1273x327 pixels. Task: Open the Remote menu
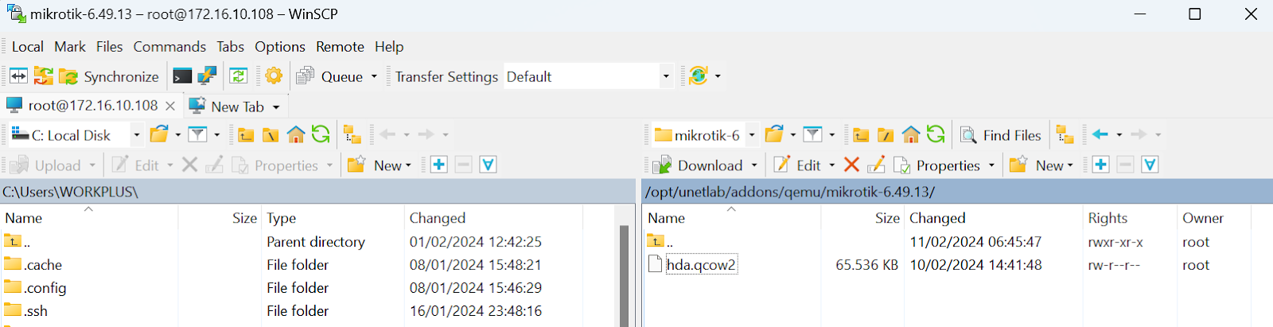point(340,46)
